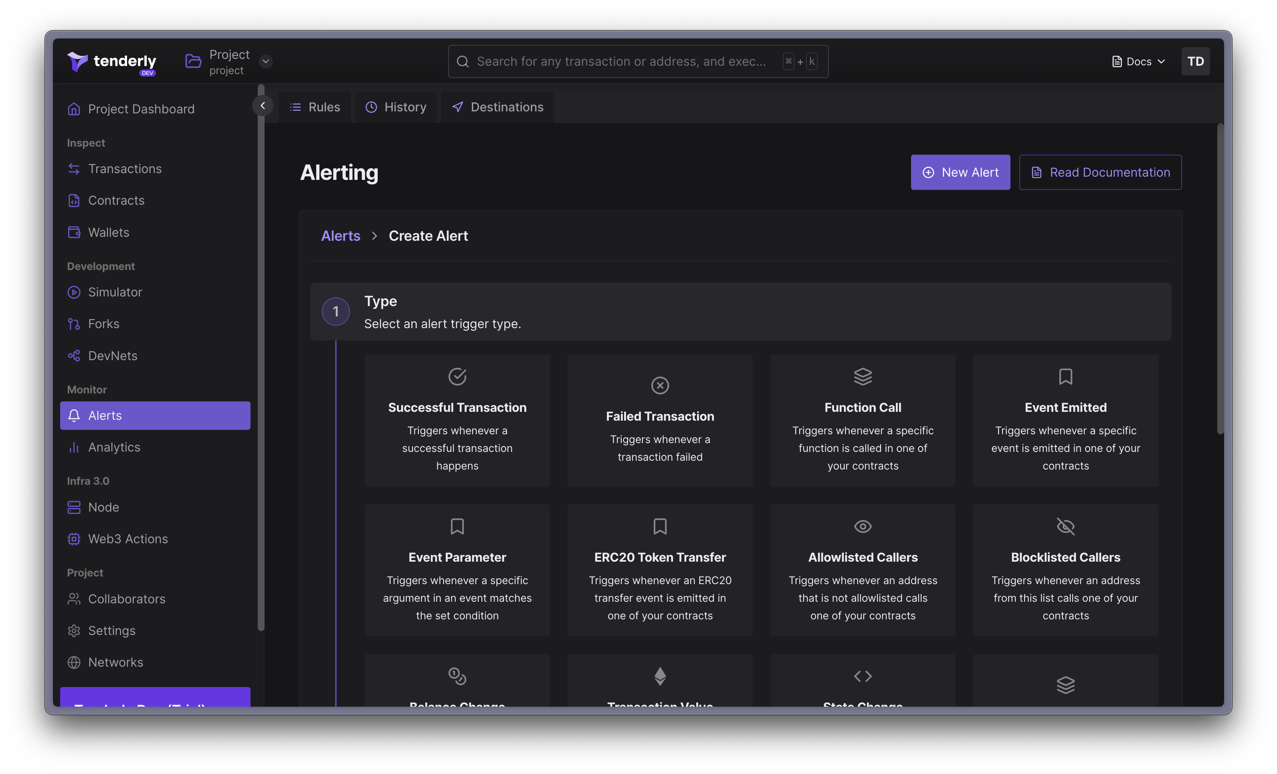
Task: Open the TD user avatar menu
Action: pyautogui.click(x=1195, y=62)
